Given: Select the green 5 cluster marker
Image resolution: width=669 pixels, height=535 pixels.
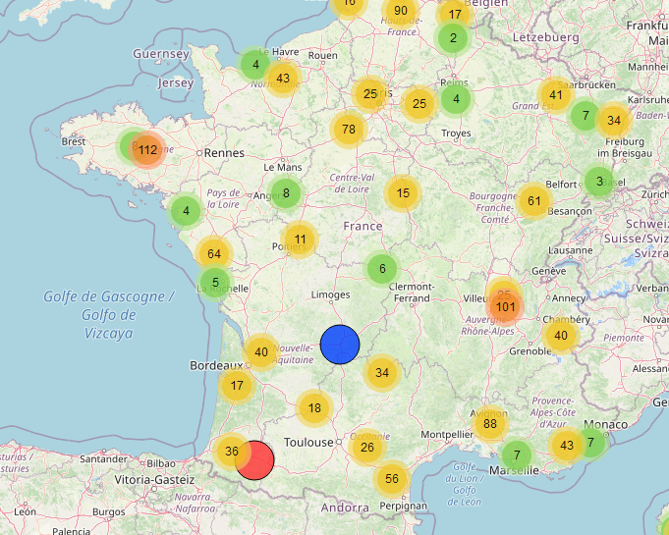Looking at the screenshot, I should (x=214, y=284).
